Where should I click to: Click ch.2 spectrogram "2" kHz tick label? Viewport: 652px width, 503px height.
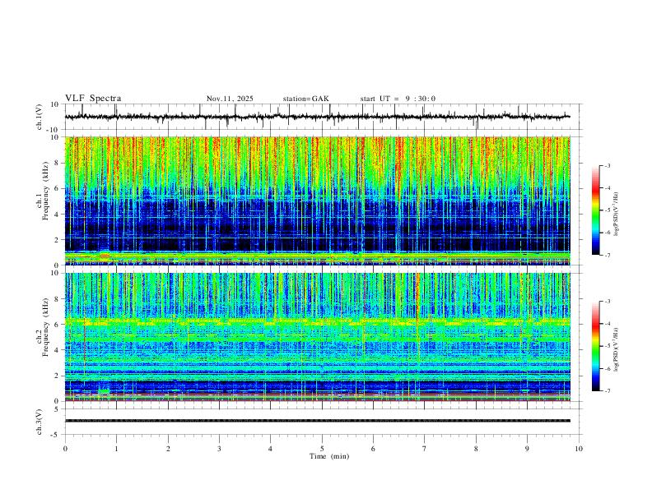coord(57,375)
